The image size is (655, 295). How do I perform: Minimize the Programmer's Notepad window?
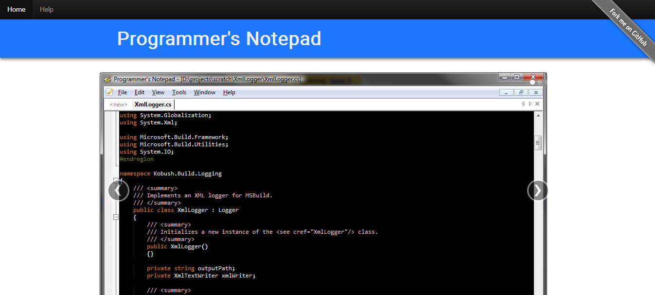[x=505, y=77]
